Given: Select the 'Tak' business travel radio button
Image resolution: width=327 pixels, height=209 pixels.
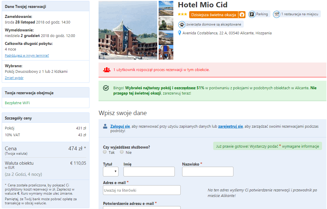Looking at the screenshot, I should 105,152.
